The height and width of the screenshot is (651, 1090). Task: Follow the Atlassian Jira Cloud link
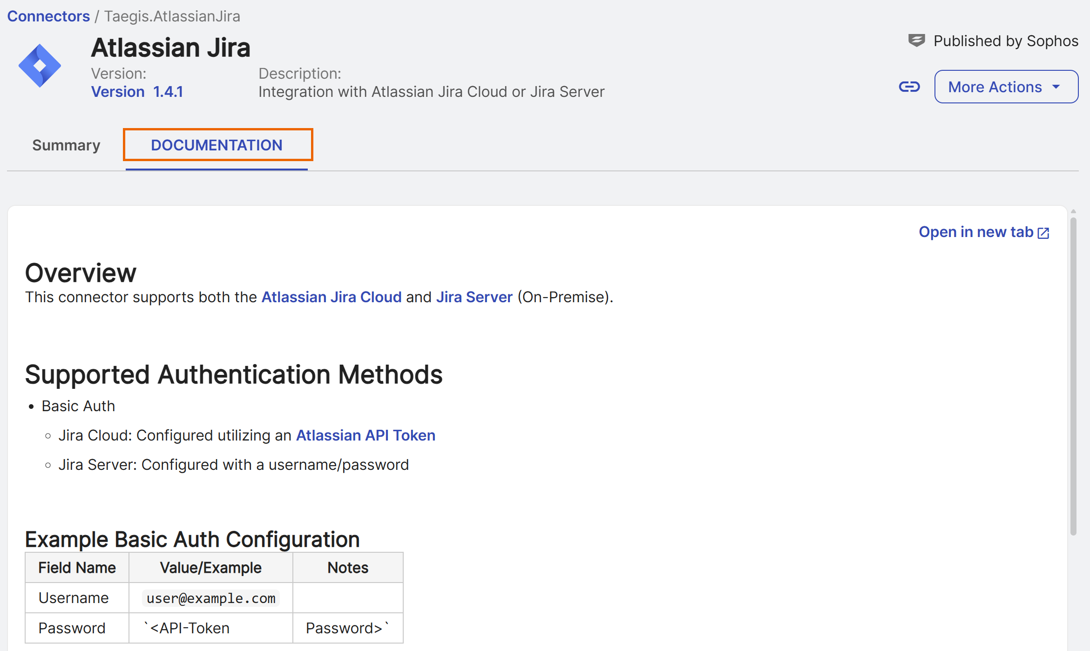(x=332, y=297)
